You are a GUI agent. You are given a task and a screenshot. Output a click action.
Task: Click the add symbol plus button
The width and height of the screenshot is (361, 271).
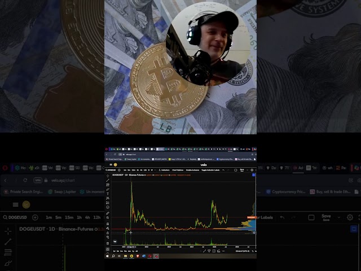pos(118,169)
